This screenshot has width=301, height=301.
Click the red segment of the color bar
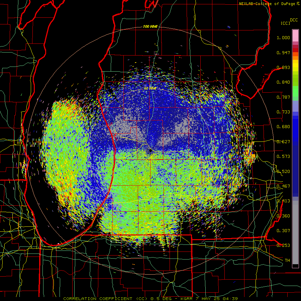pos(295,50)
